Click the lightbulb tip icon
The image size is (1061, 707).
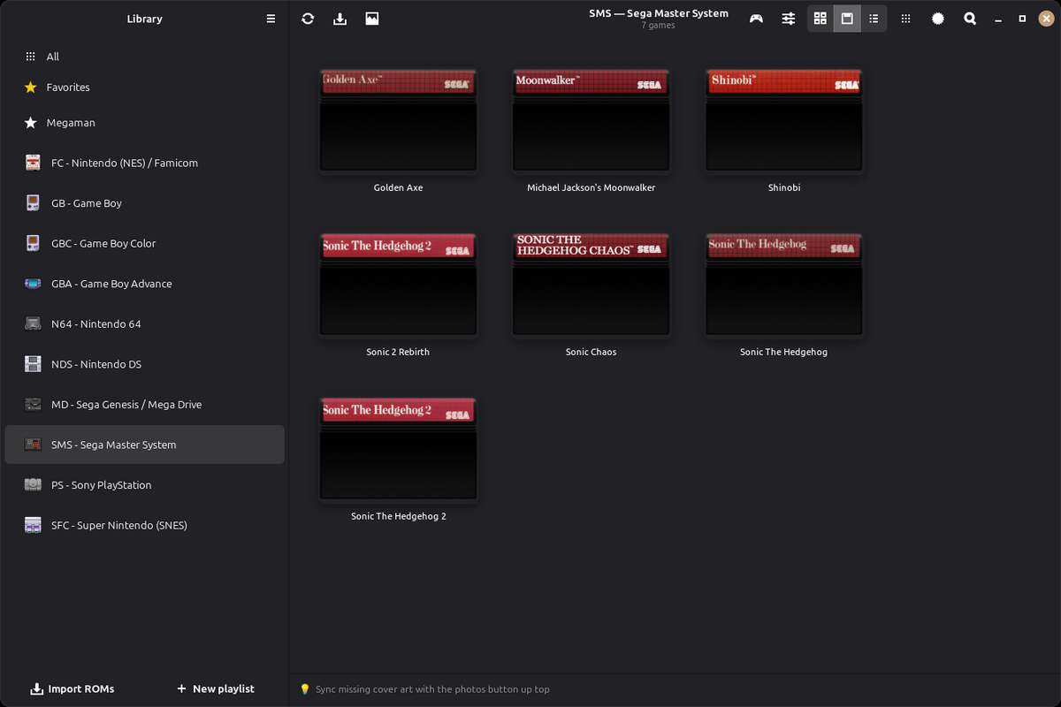[305, 689]
